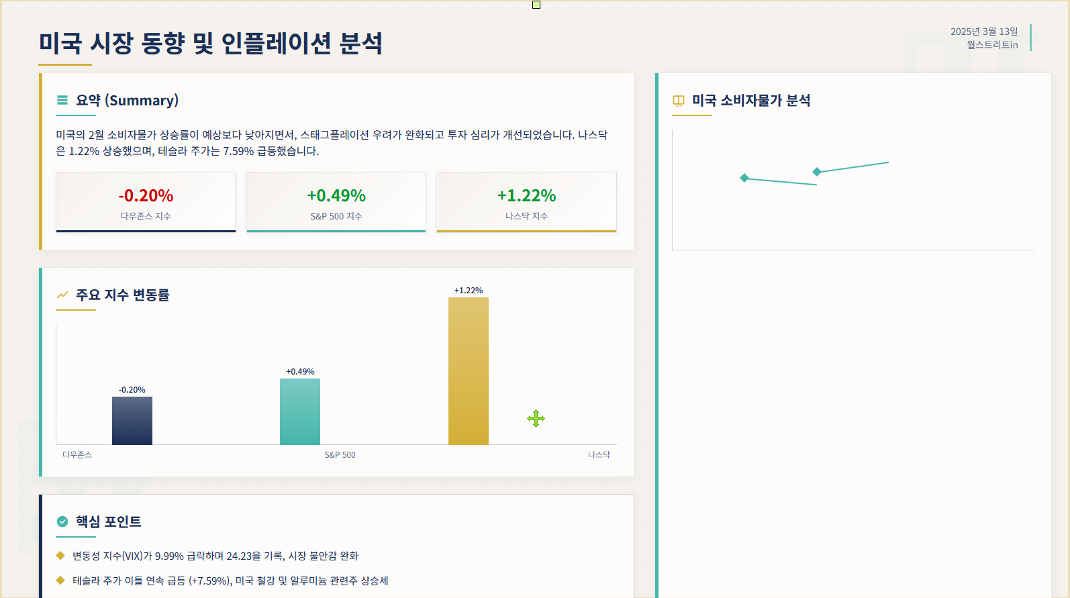Image resolution: width=1070 pixels, height=598 pixels.
Task: Click the trend line icon beside 주요 지수 변동률
Action: tap(62, 295)
